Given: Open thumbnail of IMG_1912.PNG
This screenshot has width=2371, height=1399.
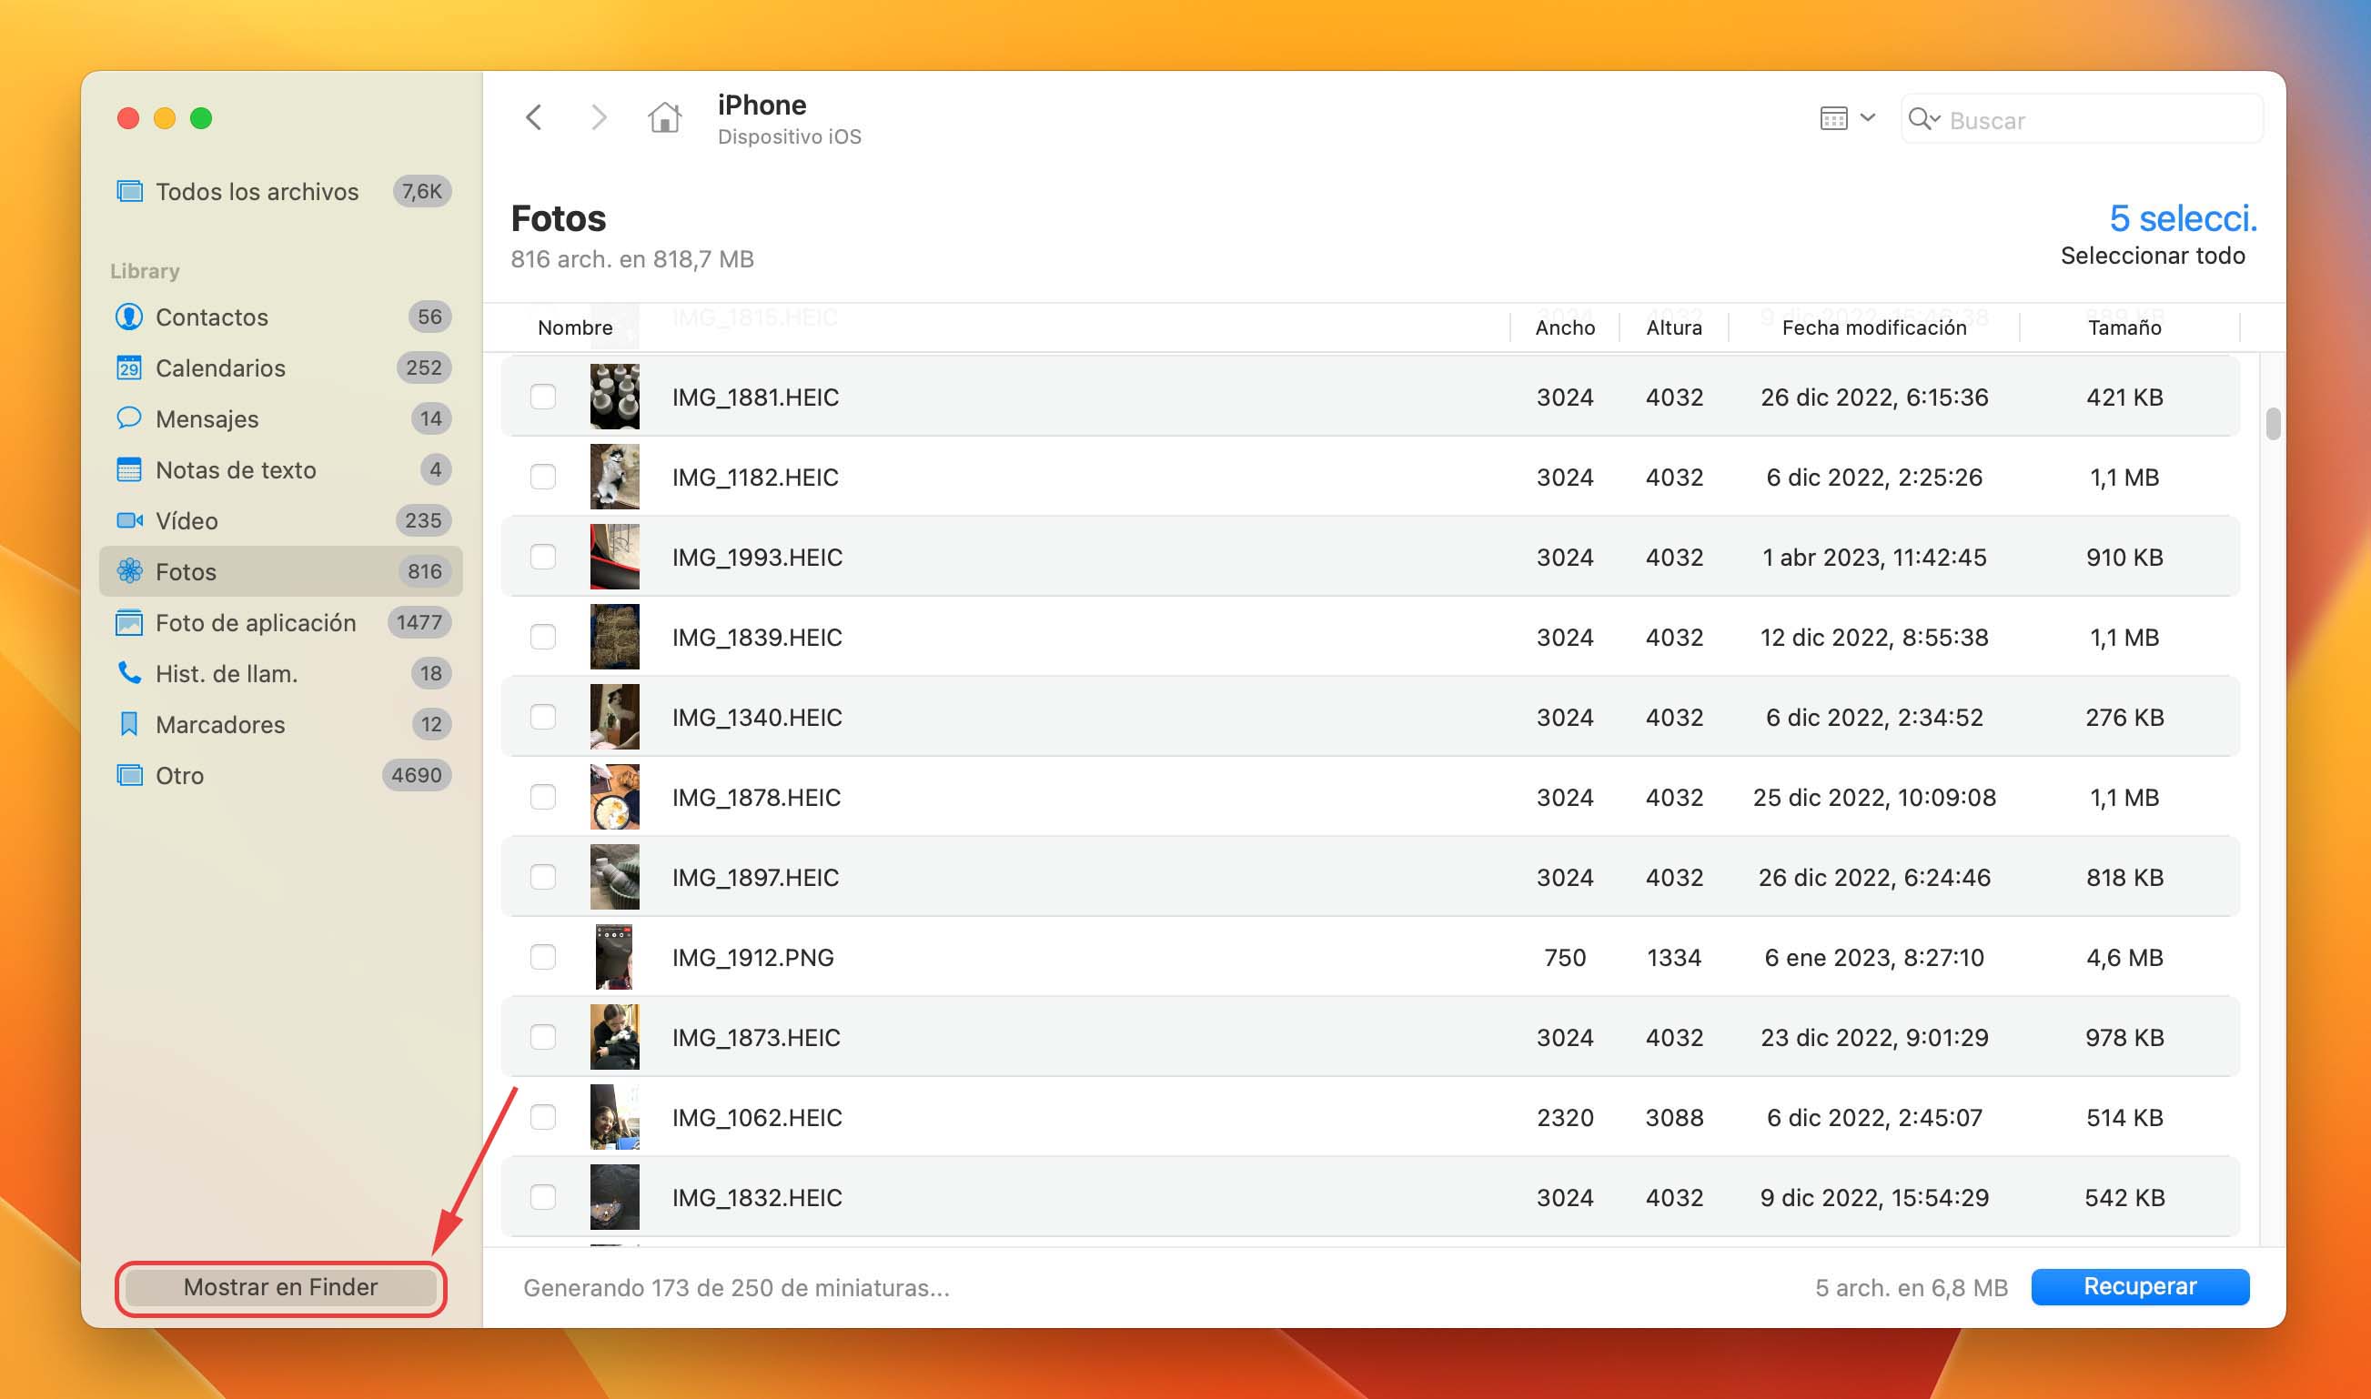Looking at the screenshot, I should tap(615, 958).
